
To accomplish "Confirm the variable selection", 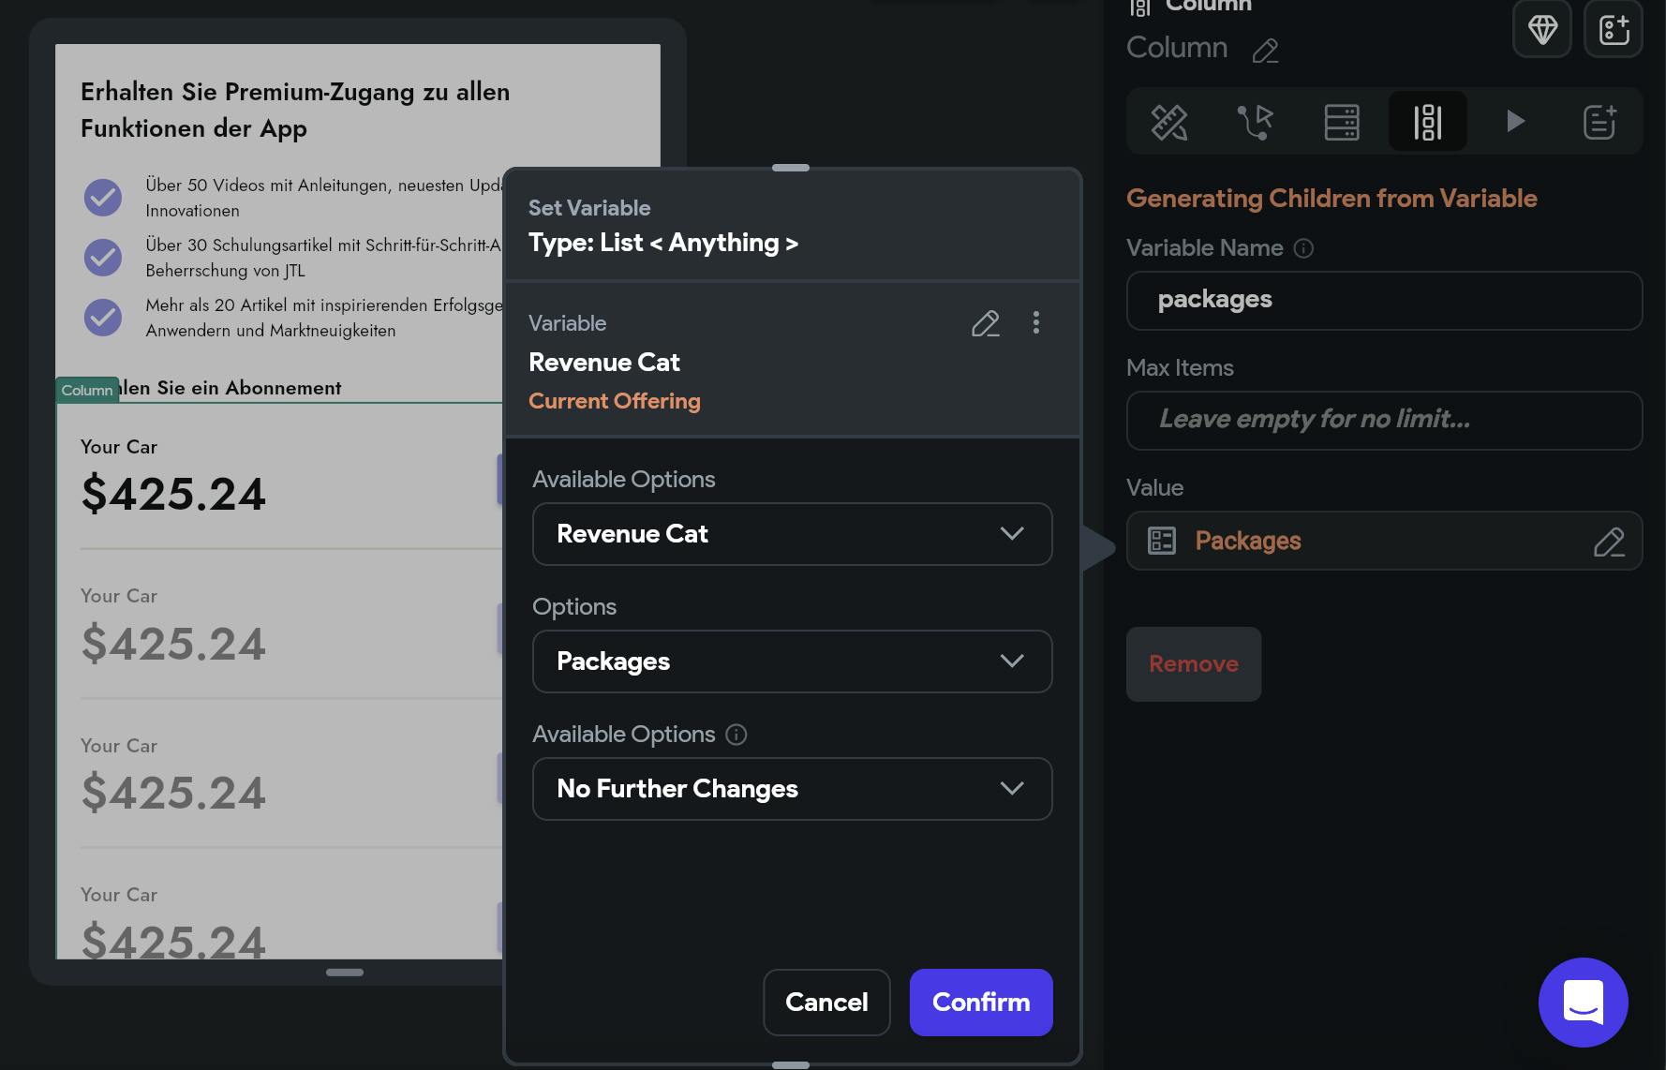I will [x=981, y=1003].
